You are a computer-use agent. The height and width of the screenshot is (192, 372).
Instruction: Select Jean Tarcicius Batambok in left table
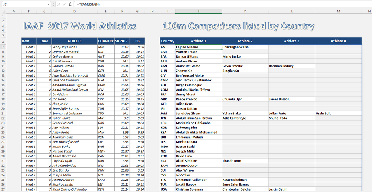pyautogui.click(x=74, y=75)
